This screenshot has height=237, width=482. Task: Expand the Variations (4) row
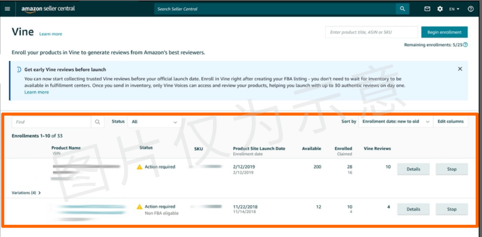click(x=26, y=193)
